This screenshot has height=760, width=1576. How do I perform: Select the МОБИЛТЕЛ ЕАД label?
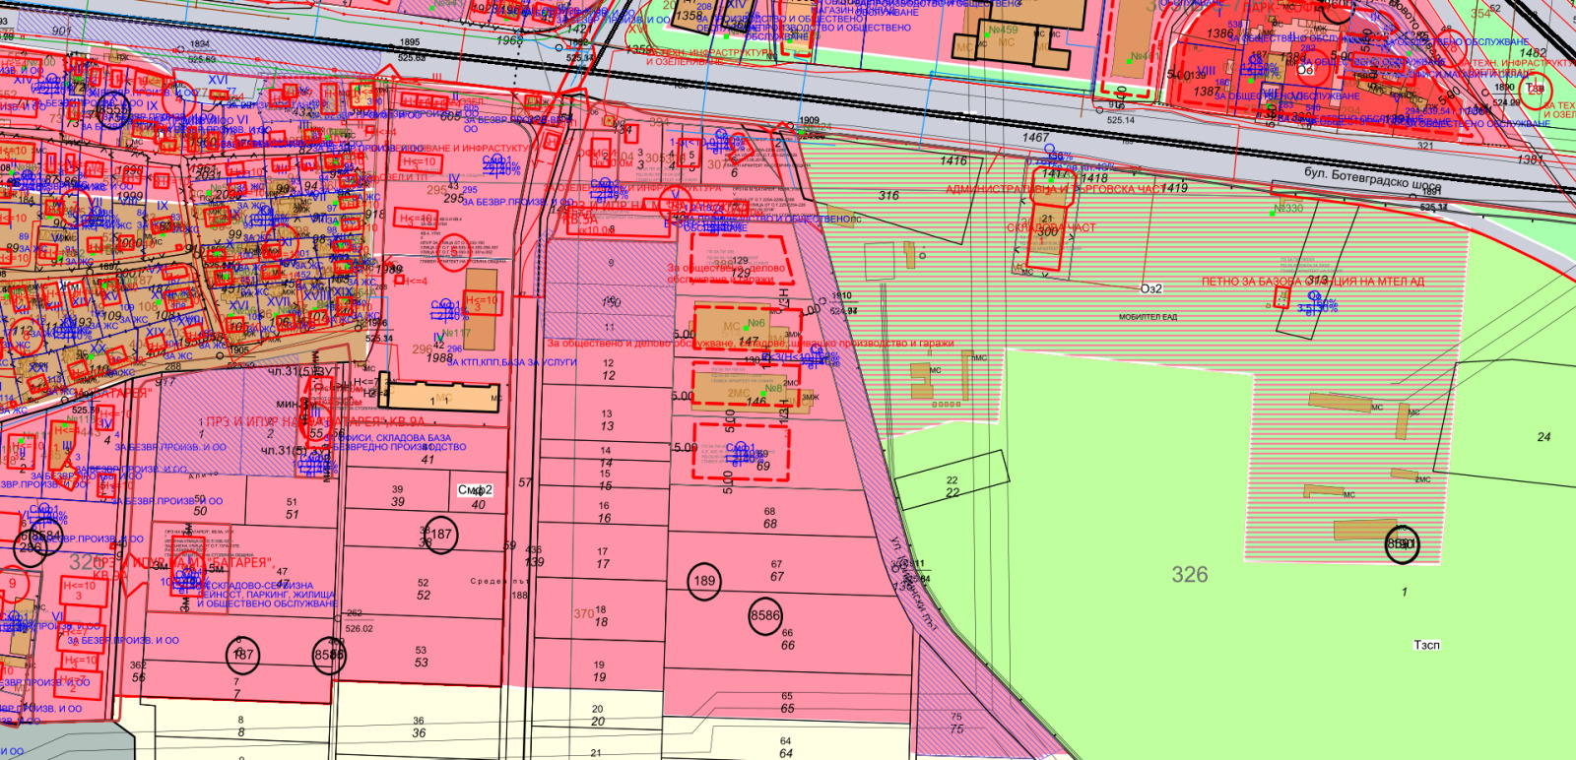pos(1148,317)
